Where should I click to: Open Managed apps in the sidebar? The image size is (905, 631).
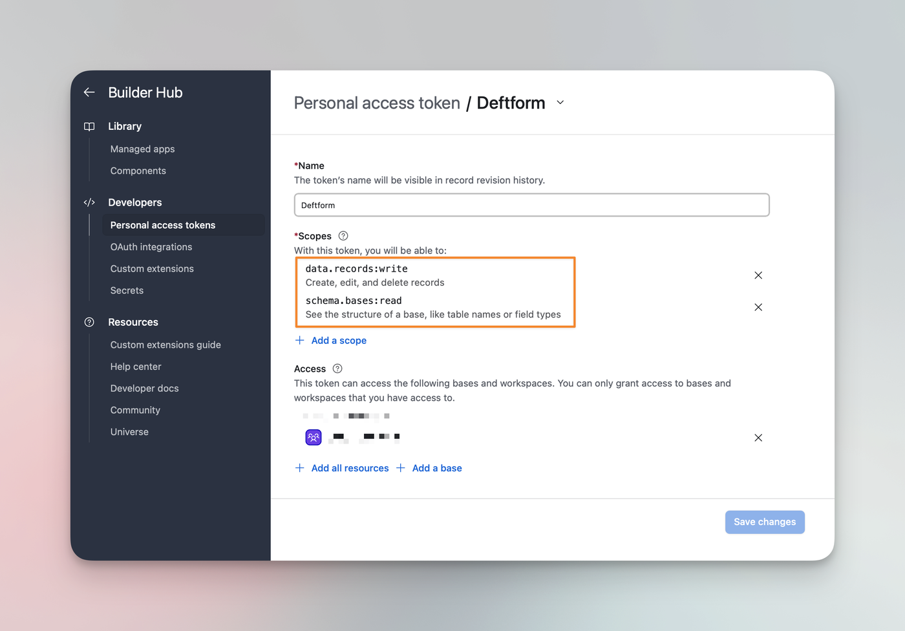click(142, 149)
